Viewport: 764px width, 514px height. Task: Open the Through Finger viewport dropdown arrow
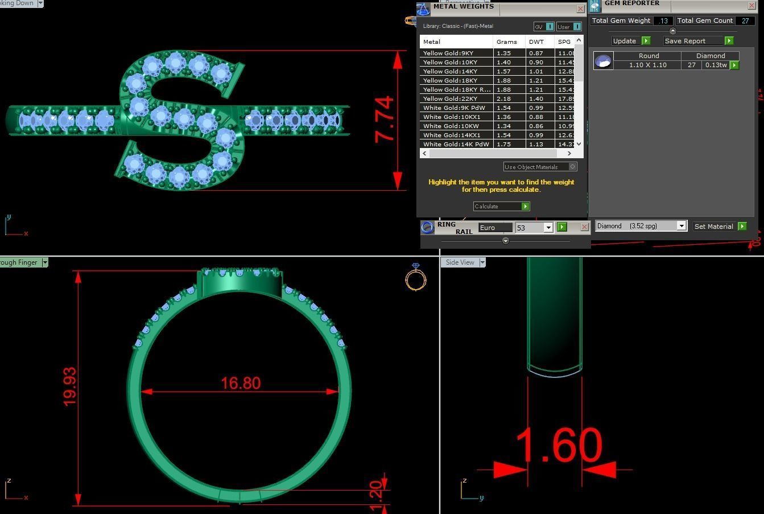[44, 262]
